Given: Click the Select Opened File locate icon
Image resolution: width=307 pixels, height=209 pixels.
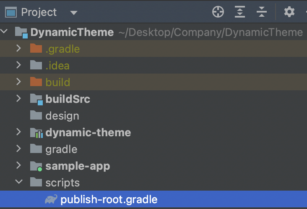Looking at the screenshot, I should pos(218,12).
